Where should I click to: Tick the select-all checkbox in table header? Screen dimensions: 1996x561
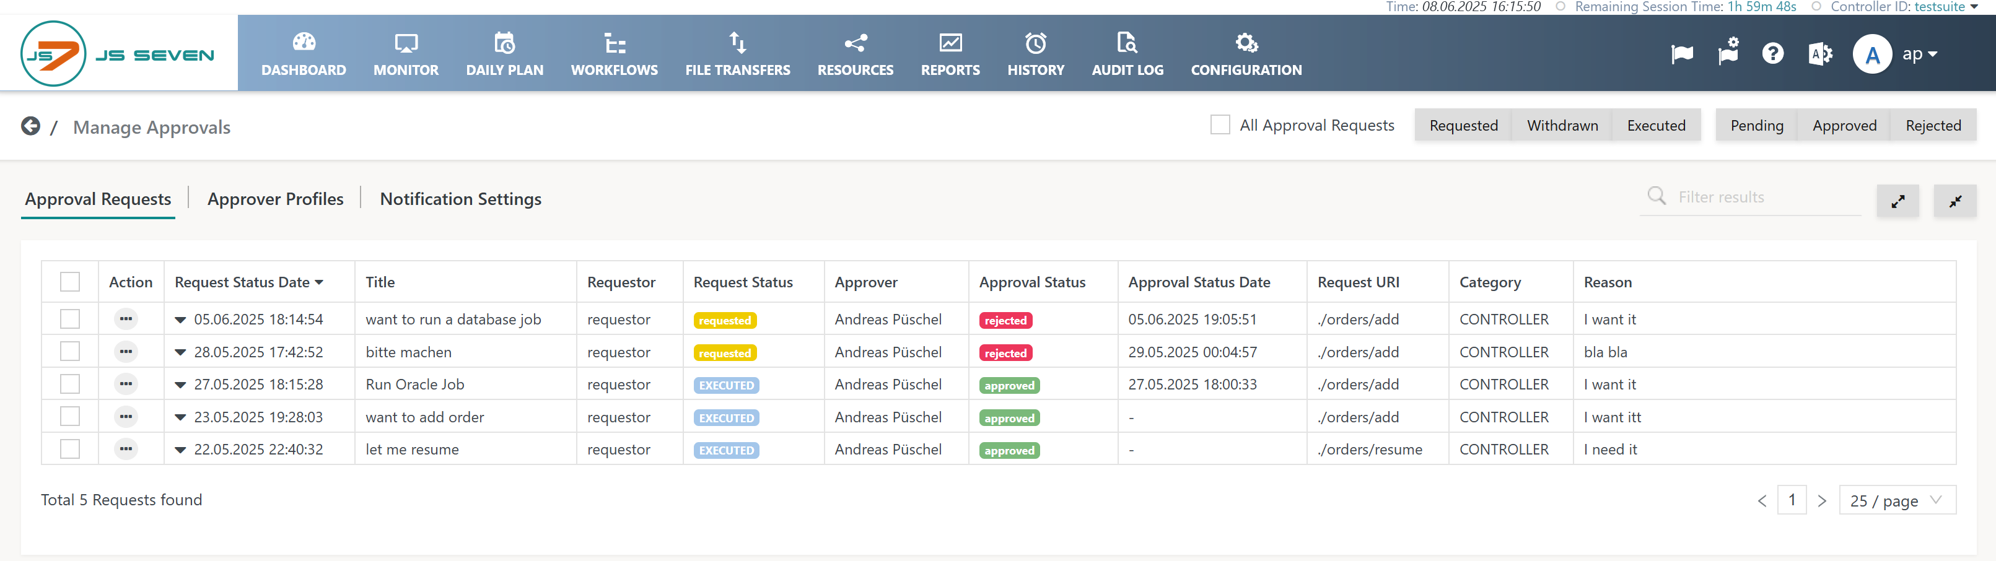[70, 282]
